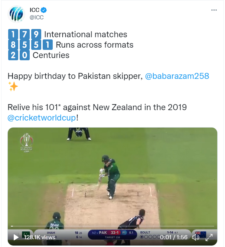
Task: Play the video
Action: tap(16, 237)
